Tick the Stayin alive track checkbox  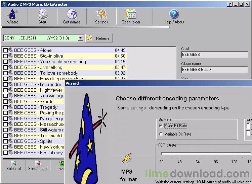[5, 56]
